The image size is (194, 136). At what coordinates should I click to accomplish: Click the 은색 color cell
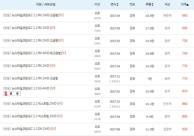click(167, 91)
